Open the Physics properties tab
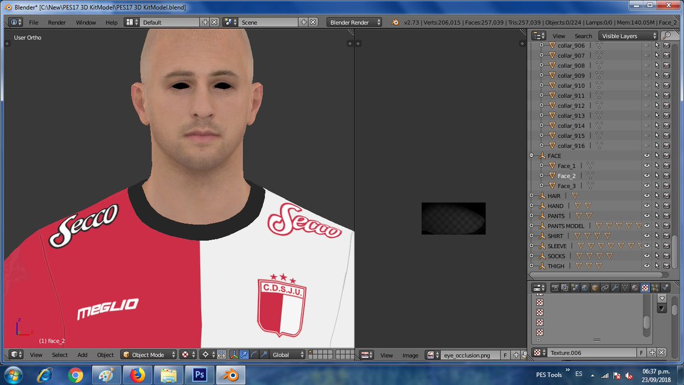The image size is (684, 385). 665,287
